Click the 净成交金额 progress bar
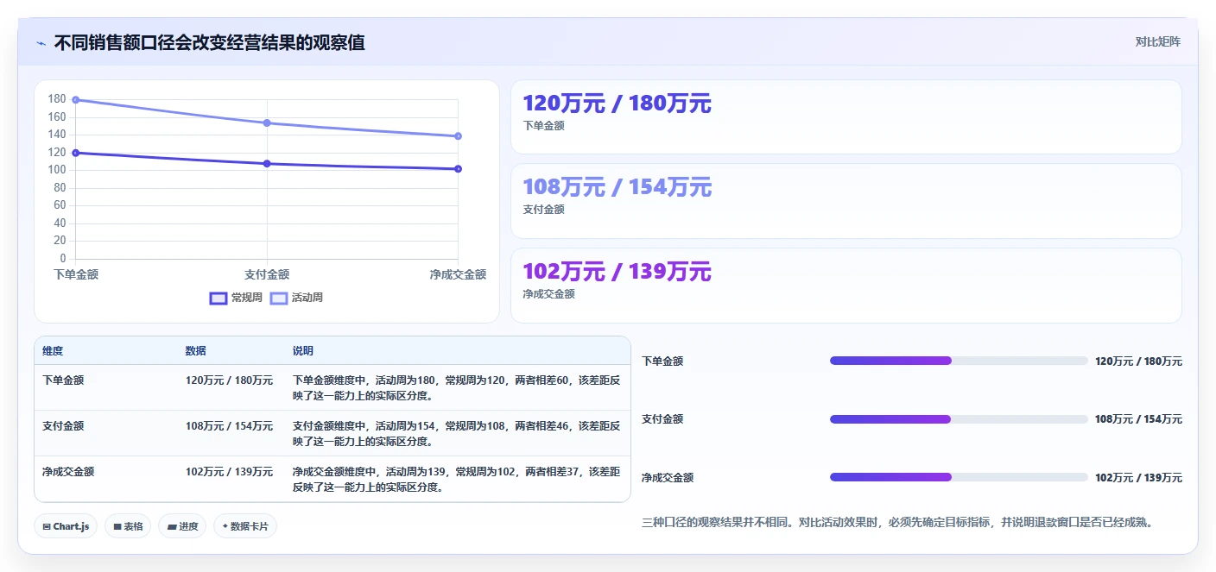The image size is (1216, 572). (959, 477)
